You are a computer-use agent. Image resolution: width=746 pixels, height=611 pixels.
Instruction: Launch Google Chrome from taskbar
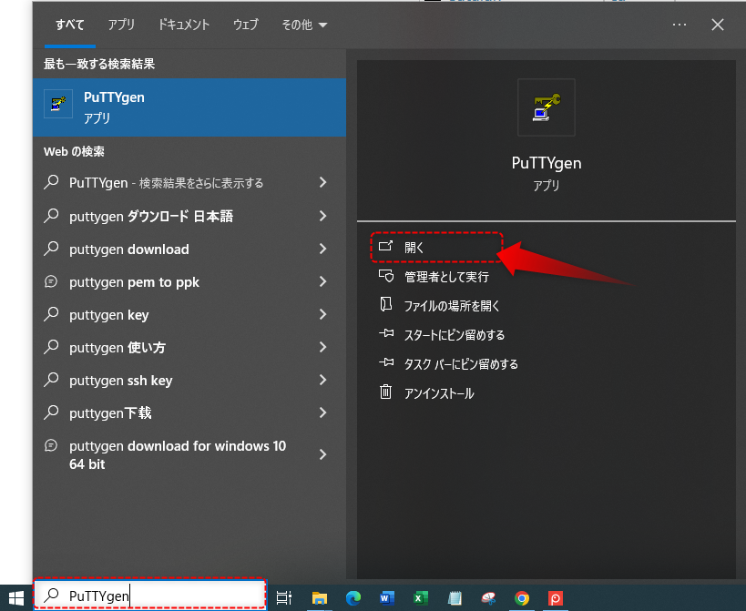[522, 597]
